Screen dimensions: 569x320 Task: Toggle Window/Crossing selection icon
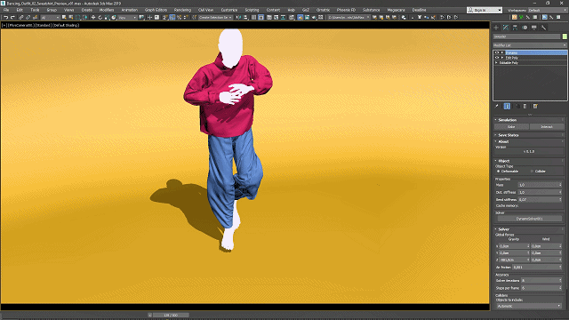tap(85, 18)
